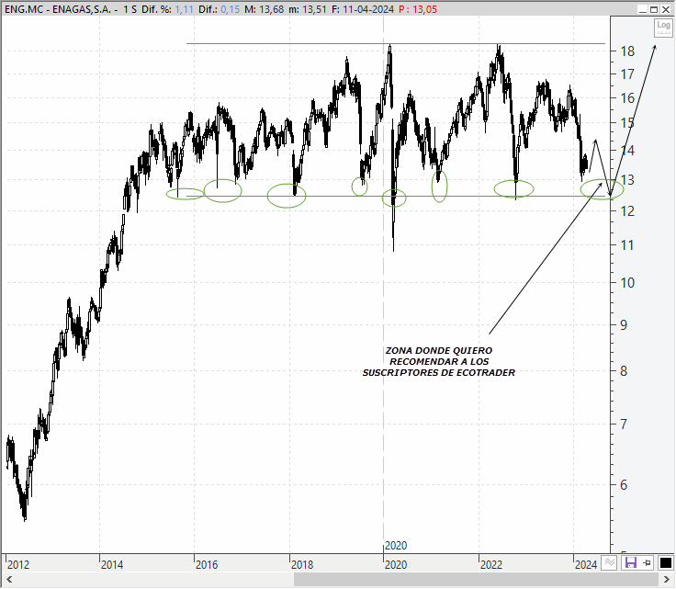Image resolution: width=676 pixels, height=589 pixels.
Task: Click the 12 price axis label
Action: pos(627,210)
